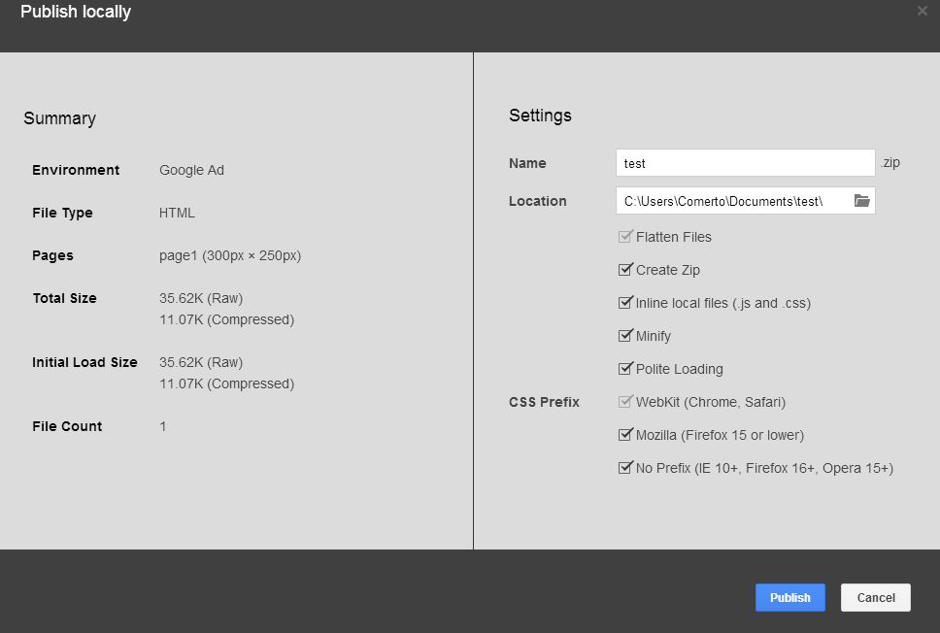Uncheck Mozilla (Firefox 15 or lower) prefix
This screenshot has width=940, height=633.
tap(625, 434)
